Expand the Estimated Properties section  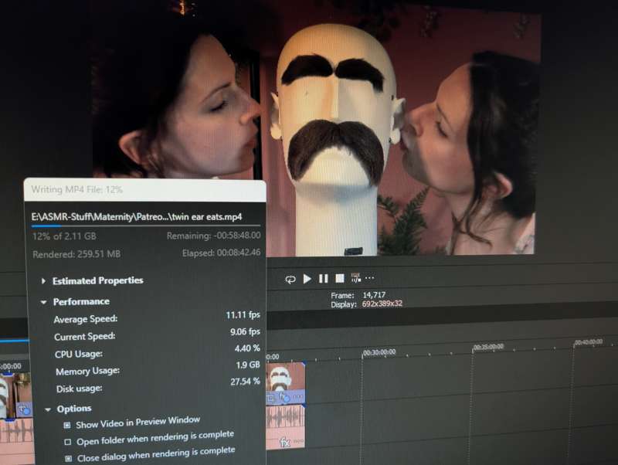pos(43,281)
